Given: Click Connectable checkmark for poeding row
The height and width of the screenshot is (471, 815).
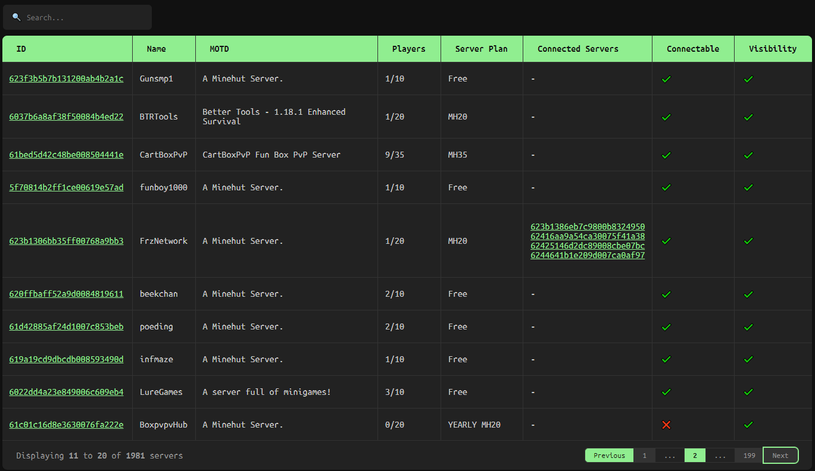Looking at the screenshot, I should pyautogui.click(x=666, y=327).
